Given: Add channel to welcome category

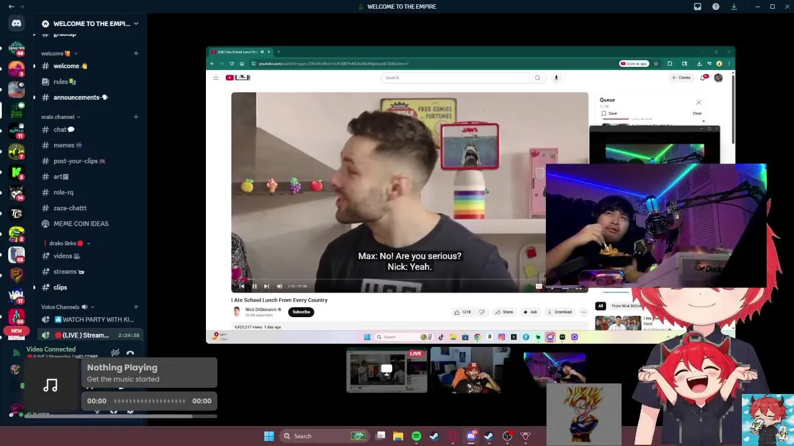Looking at the screenshot, I should (136, 53).
